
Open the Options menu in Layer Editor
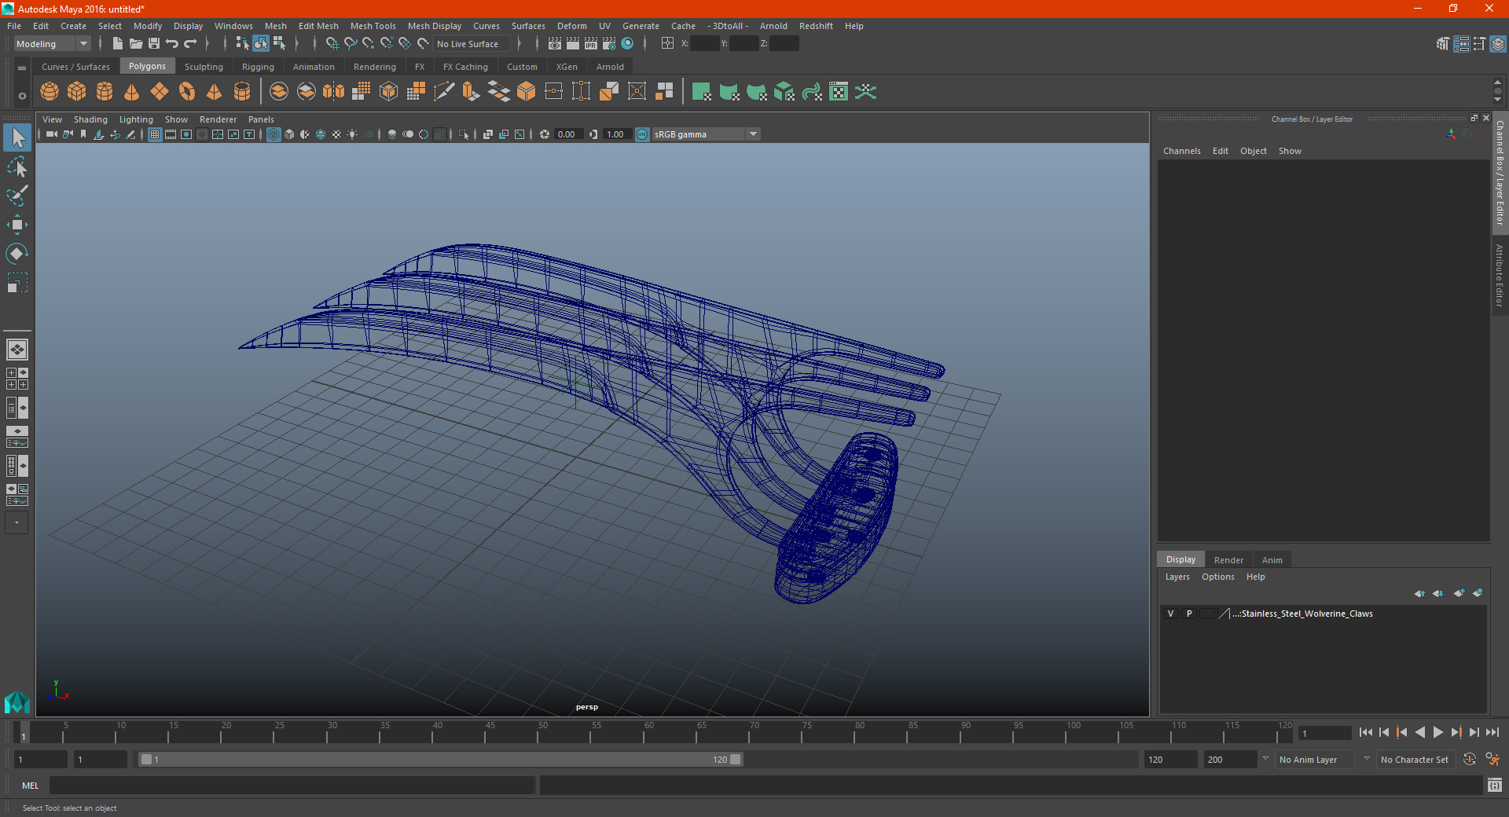coord(1217,577)
